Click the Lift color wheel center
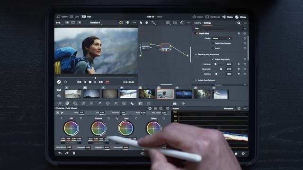Image resolution: width=303 pixels, height=170 pixels. point(71,128)
